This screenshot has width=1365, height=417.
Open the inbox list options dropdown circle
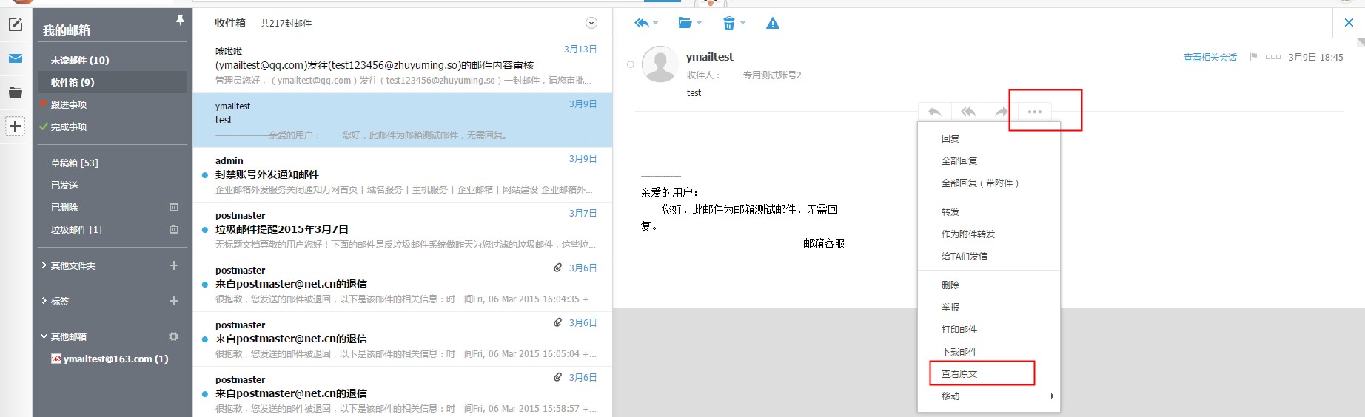point(591,24)
